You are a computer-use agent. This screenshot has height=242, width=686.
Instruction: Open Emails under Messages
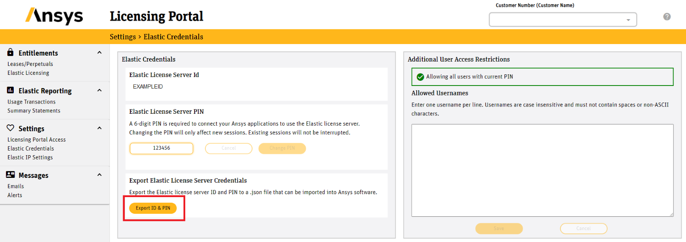pos(15,186)
